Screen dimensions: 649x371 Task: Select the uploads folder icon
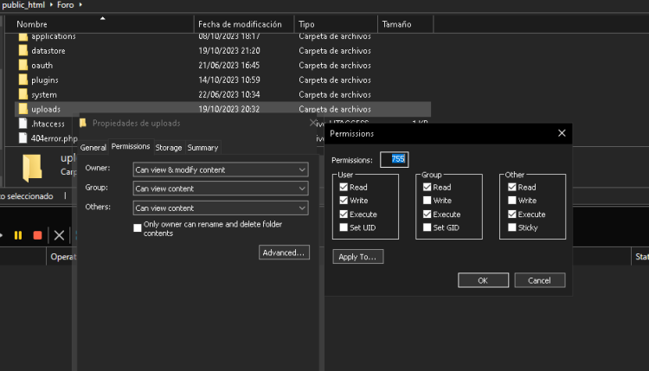pyautogui.click(x=23, y=109)
